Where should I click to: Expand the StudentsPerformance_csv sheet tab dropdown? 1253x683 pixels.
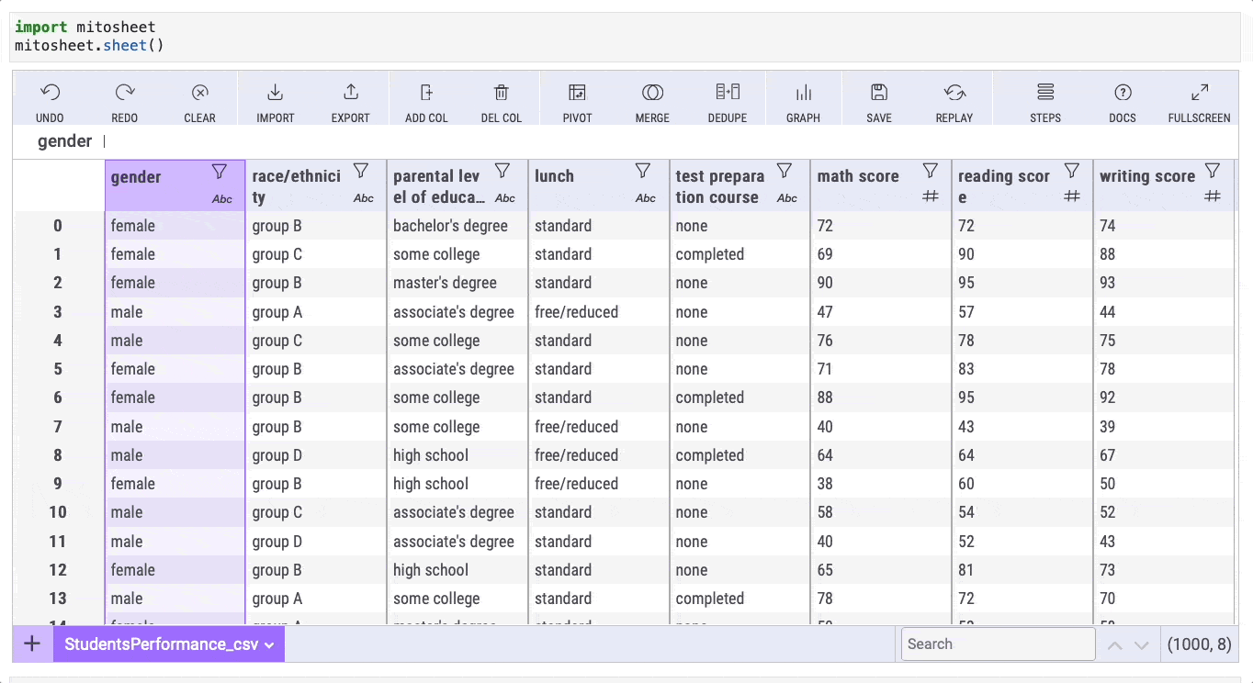pyautogui.click(x=269, y=645)
